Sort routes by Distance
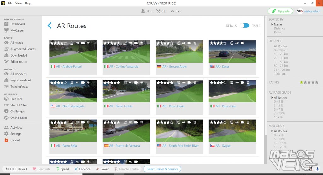The image size is (323, 175). pyautogui.click(x=279, y=28)
